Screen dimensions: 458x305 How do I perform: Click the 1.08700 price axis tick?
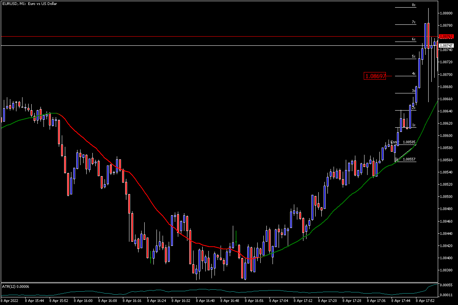[x=446, y=74]
